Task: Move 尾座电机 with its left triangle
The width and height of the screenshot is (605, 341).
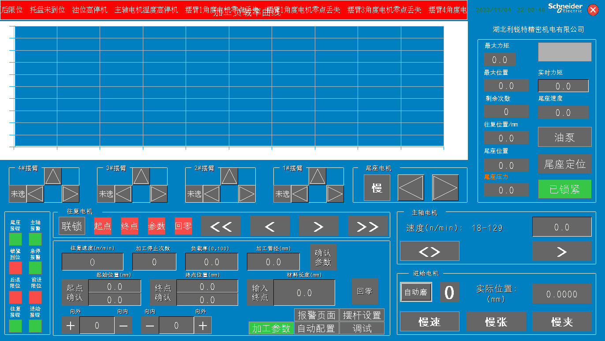Action: click(x=411, y=188)
